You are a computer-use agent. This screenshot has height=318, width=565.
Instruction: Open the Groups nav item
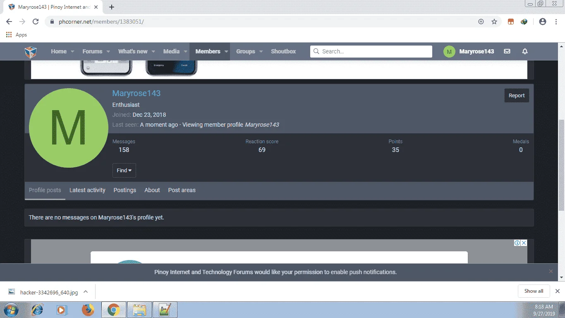(x=246, y=51)
